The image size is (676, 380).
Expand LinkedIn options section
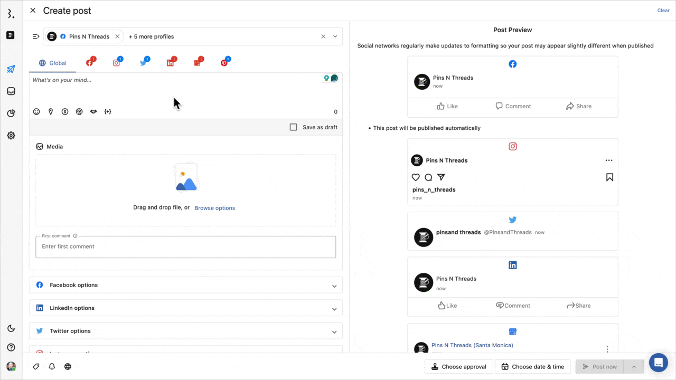[186, 308]
